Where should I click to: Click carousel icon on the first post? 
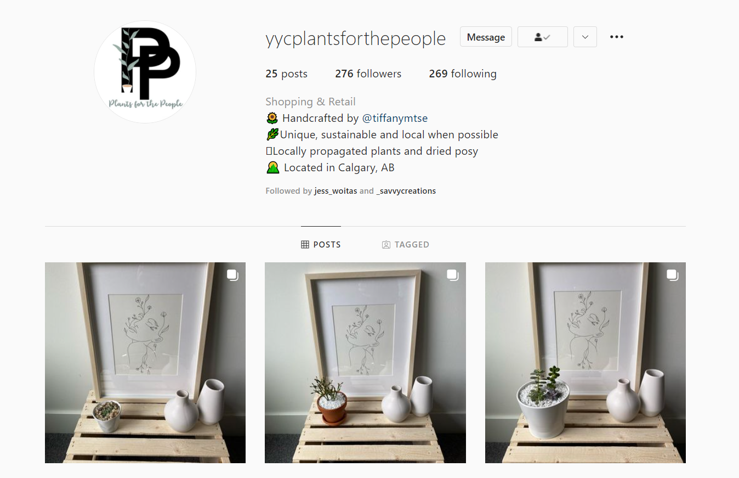tap(232, 275)
